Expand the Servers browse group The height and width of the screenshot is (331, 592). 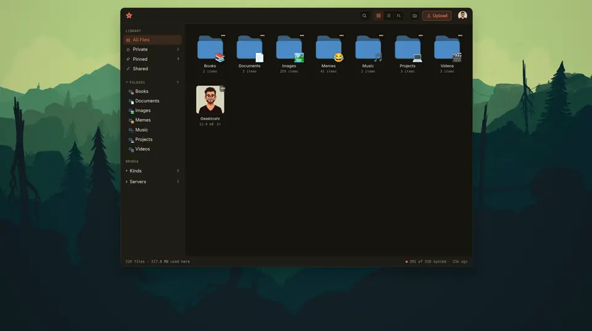[x=152, y=182]
